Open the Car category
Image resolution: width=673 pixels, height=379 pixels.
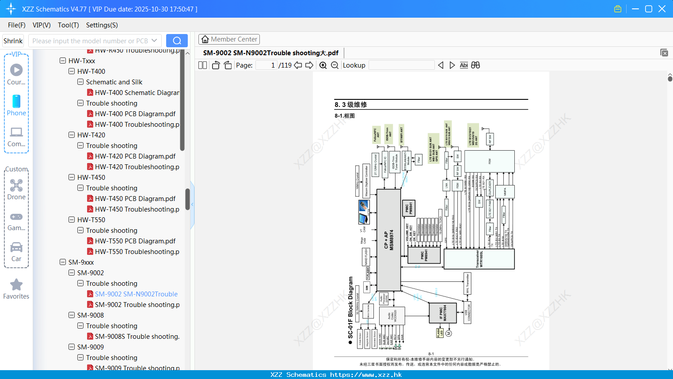point(16,252)
